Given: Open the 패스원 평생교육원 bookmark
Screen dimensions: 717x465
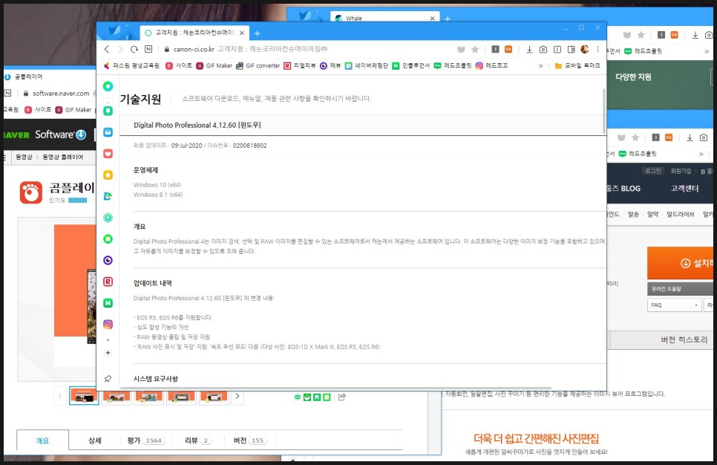Looking at the screenshot, I should click(x=131, y=65).
